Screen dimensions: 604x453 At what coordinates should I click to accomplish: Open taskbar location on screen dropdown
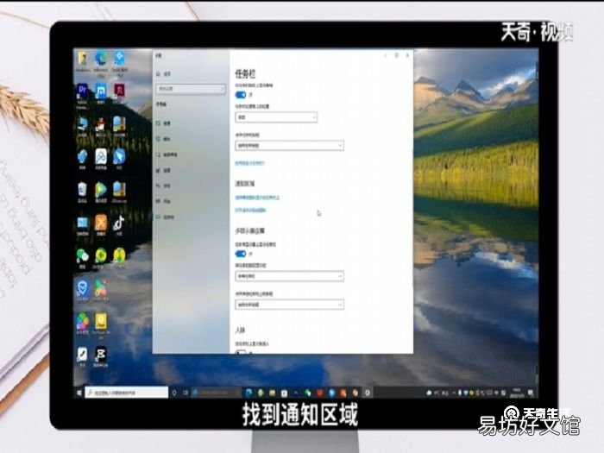point(276,117)
